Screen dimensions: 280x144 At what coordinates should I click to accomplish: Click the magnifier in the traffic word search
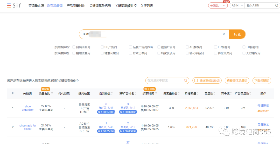pyautogui.click(x=186, y=81)
